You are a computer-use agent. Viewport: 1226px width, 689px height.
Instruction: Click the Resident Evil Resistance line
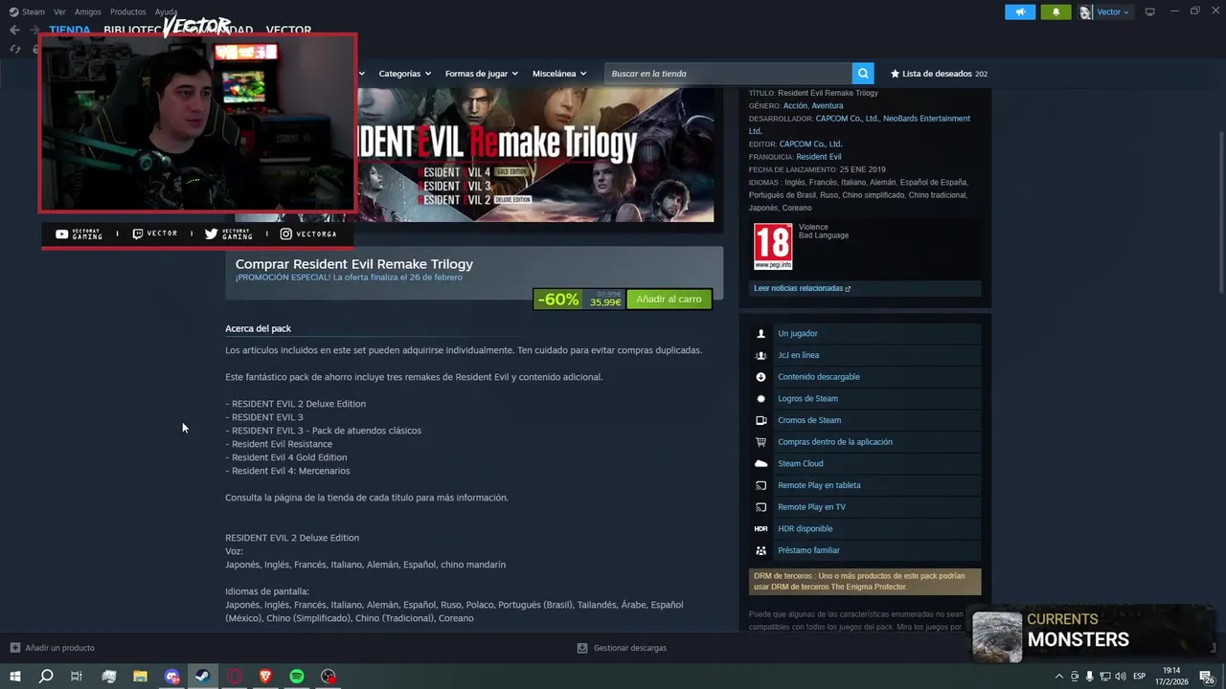(x=279, y=444)
